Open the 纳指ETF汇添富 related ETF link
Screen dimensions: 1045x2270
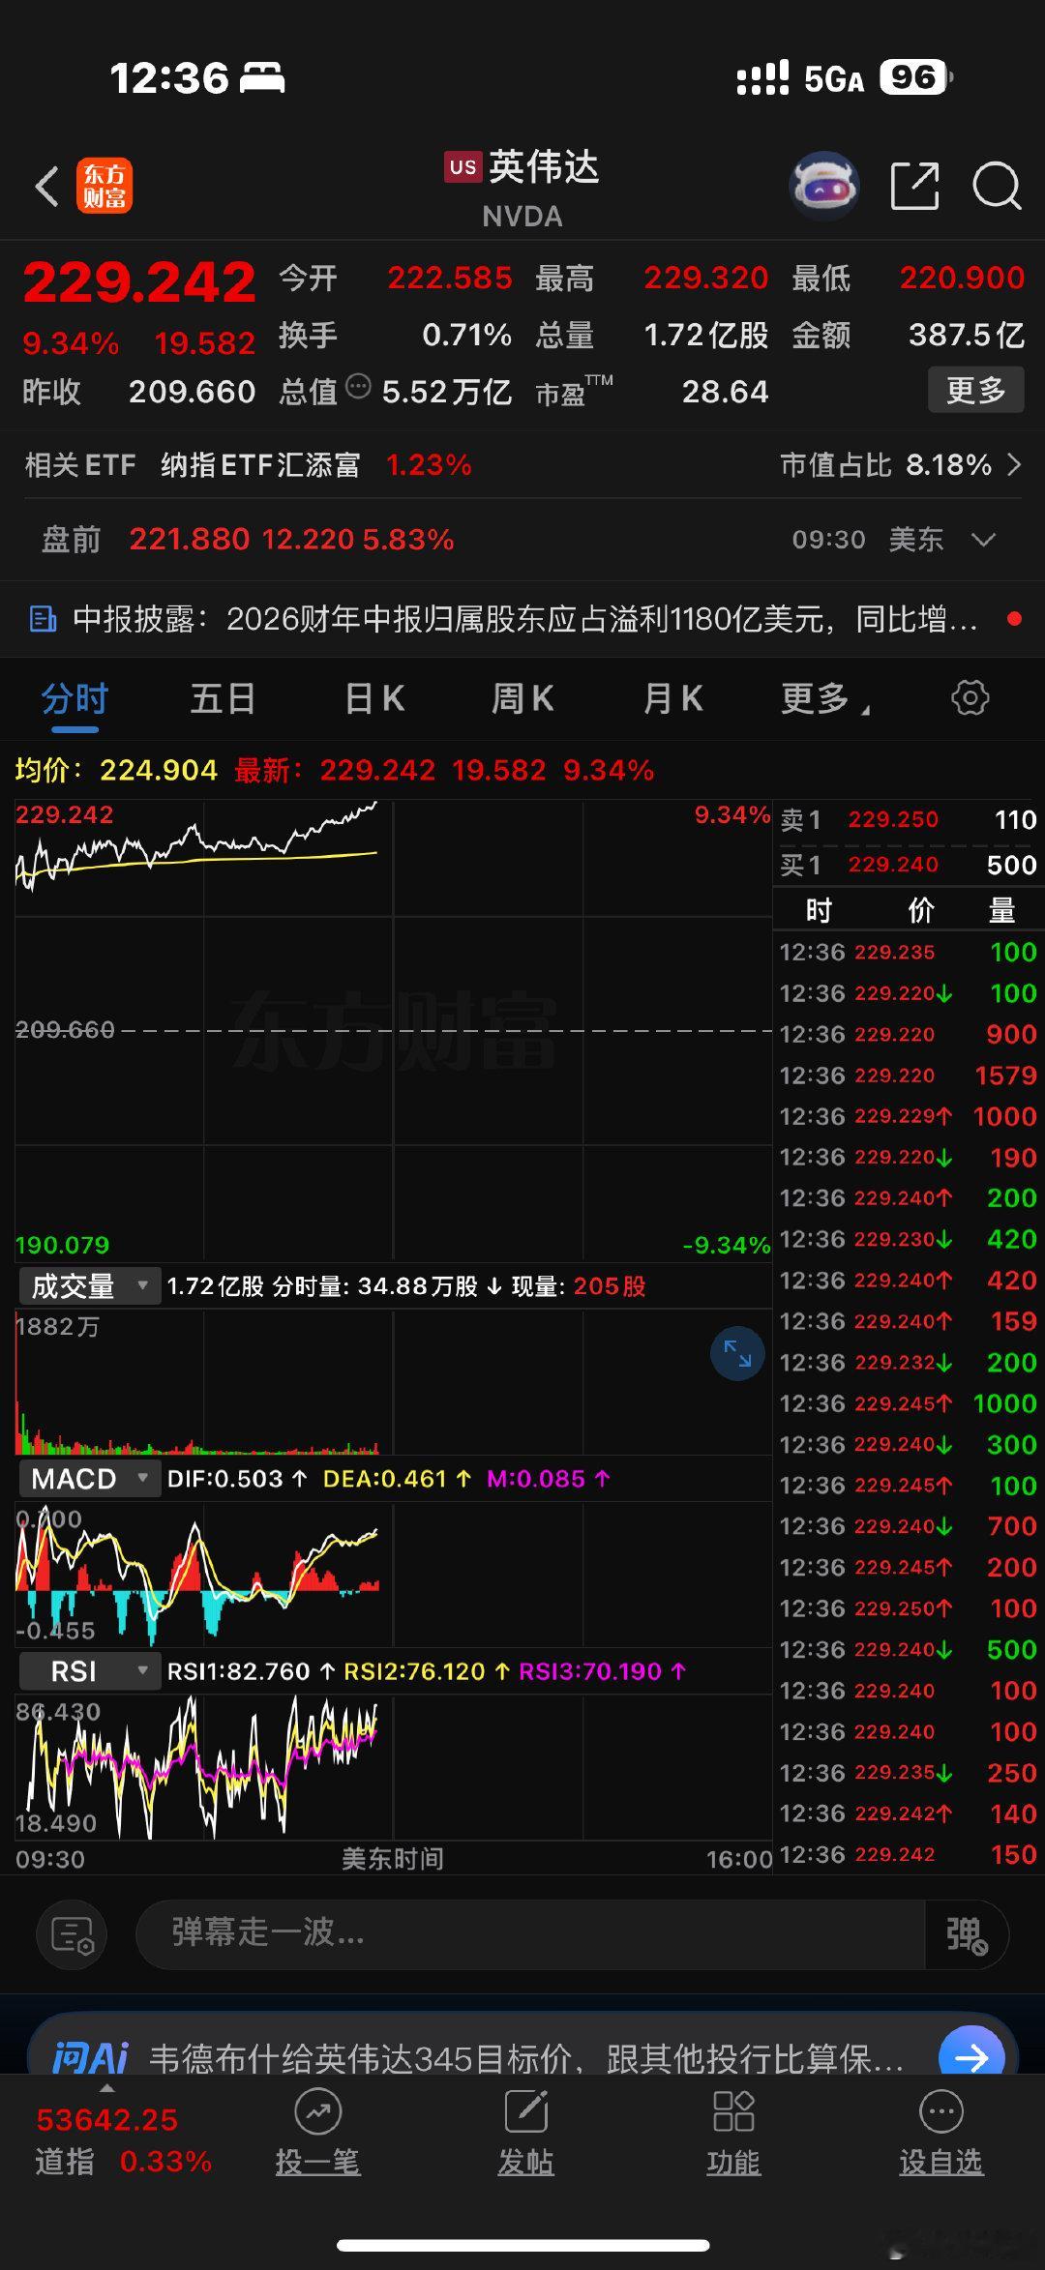259,465
